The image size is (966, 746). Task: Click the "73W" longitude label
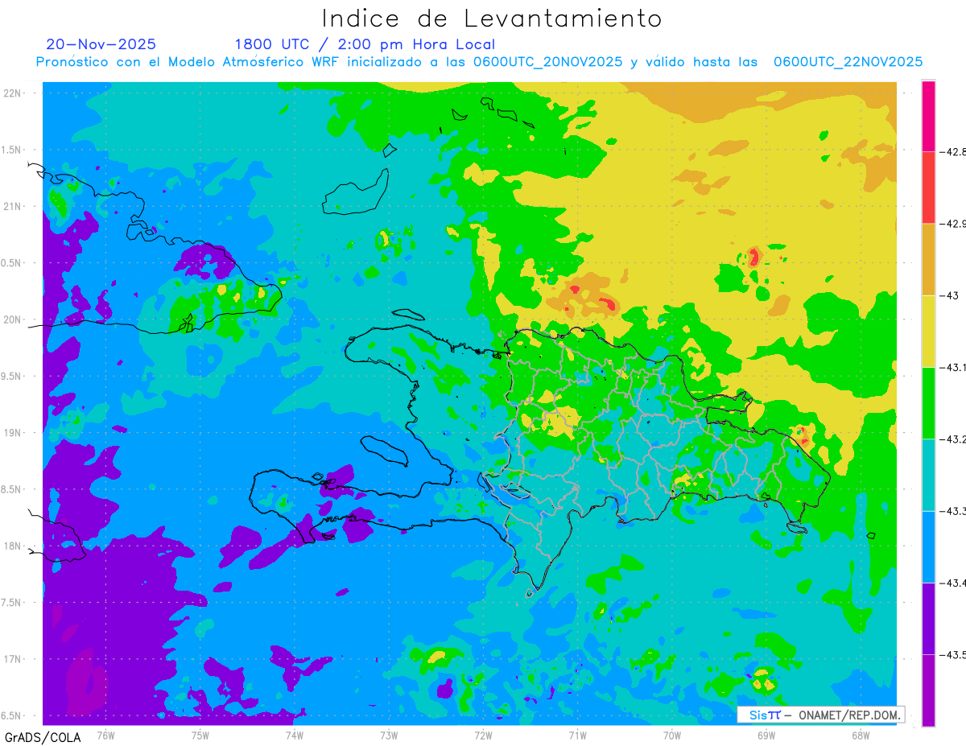(x=389, y=735)
